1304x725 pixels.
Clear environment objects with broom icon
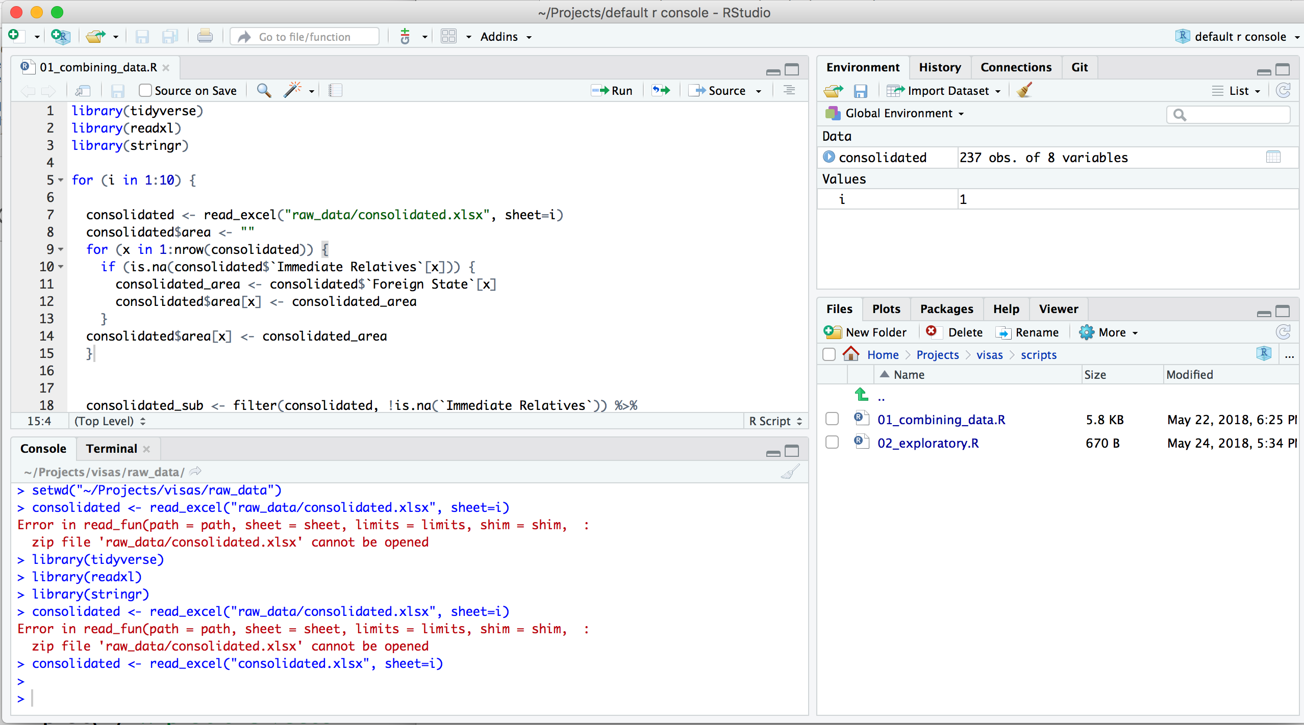click(1024, 90)
